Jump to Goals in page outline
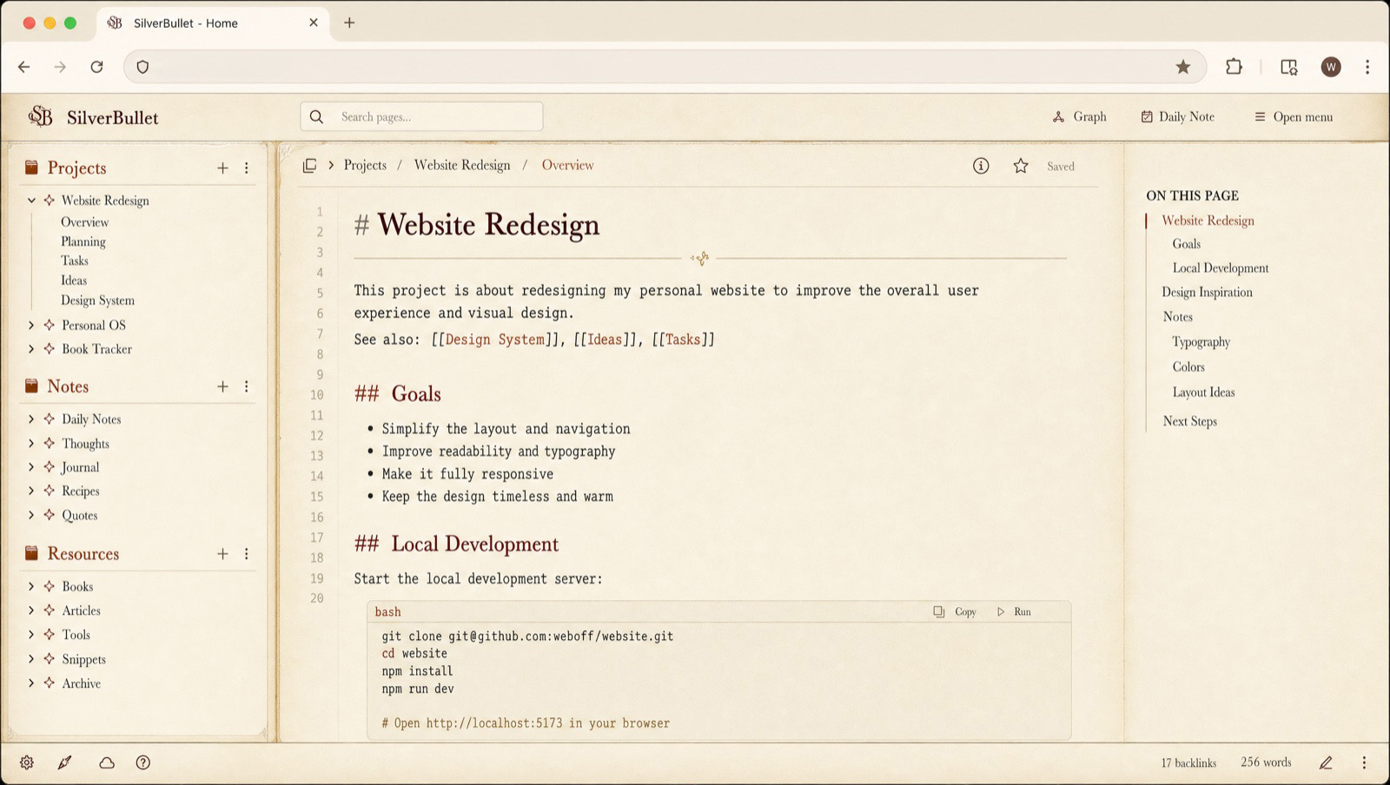This screenshot has width=1390, height=785. click(1186, 244)
